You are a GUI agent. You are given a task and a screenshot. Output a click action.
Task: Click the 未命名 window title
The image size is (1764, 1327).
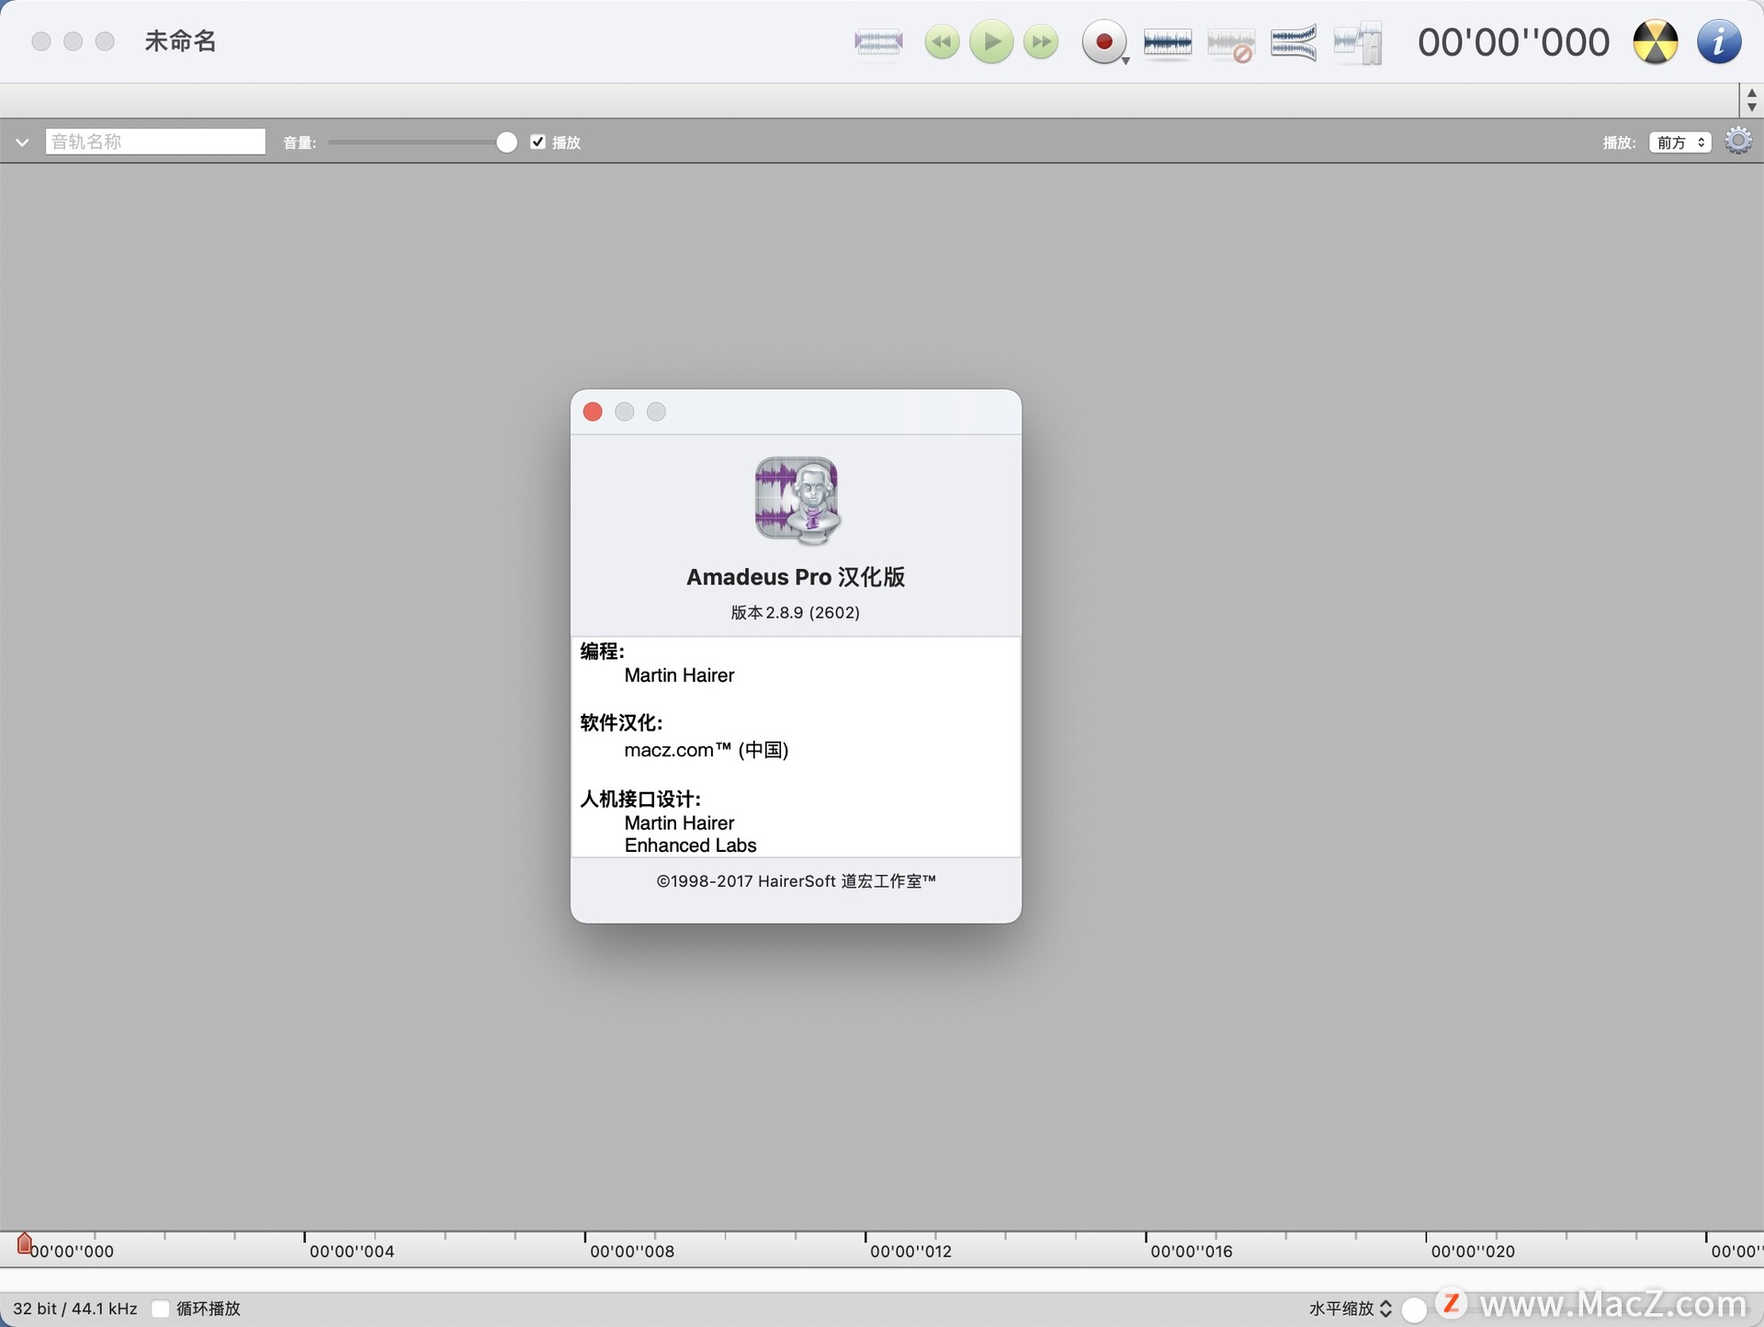pyautogui.click(x=180, y=41)
